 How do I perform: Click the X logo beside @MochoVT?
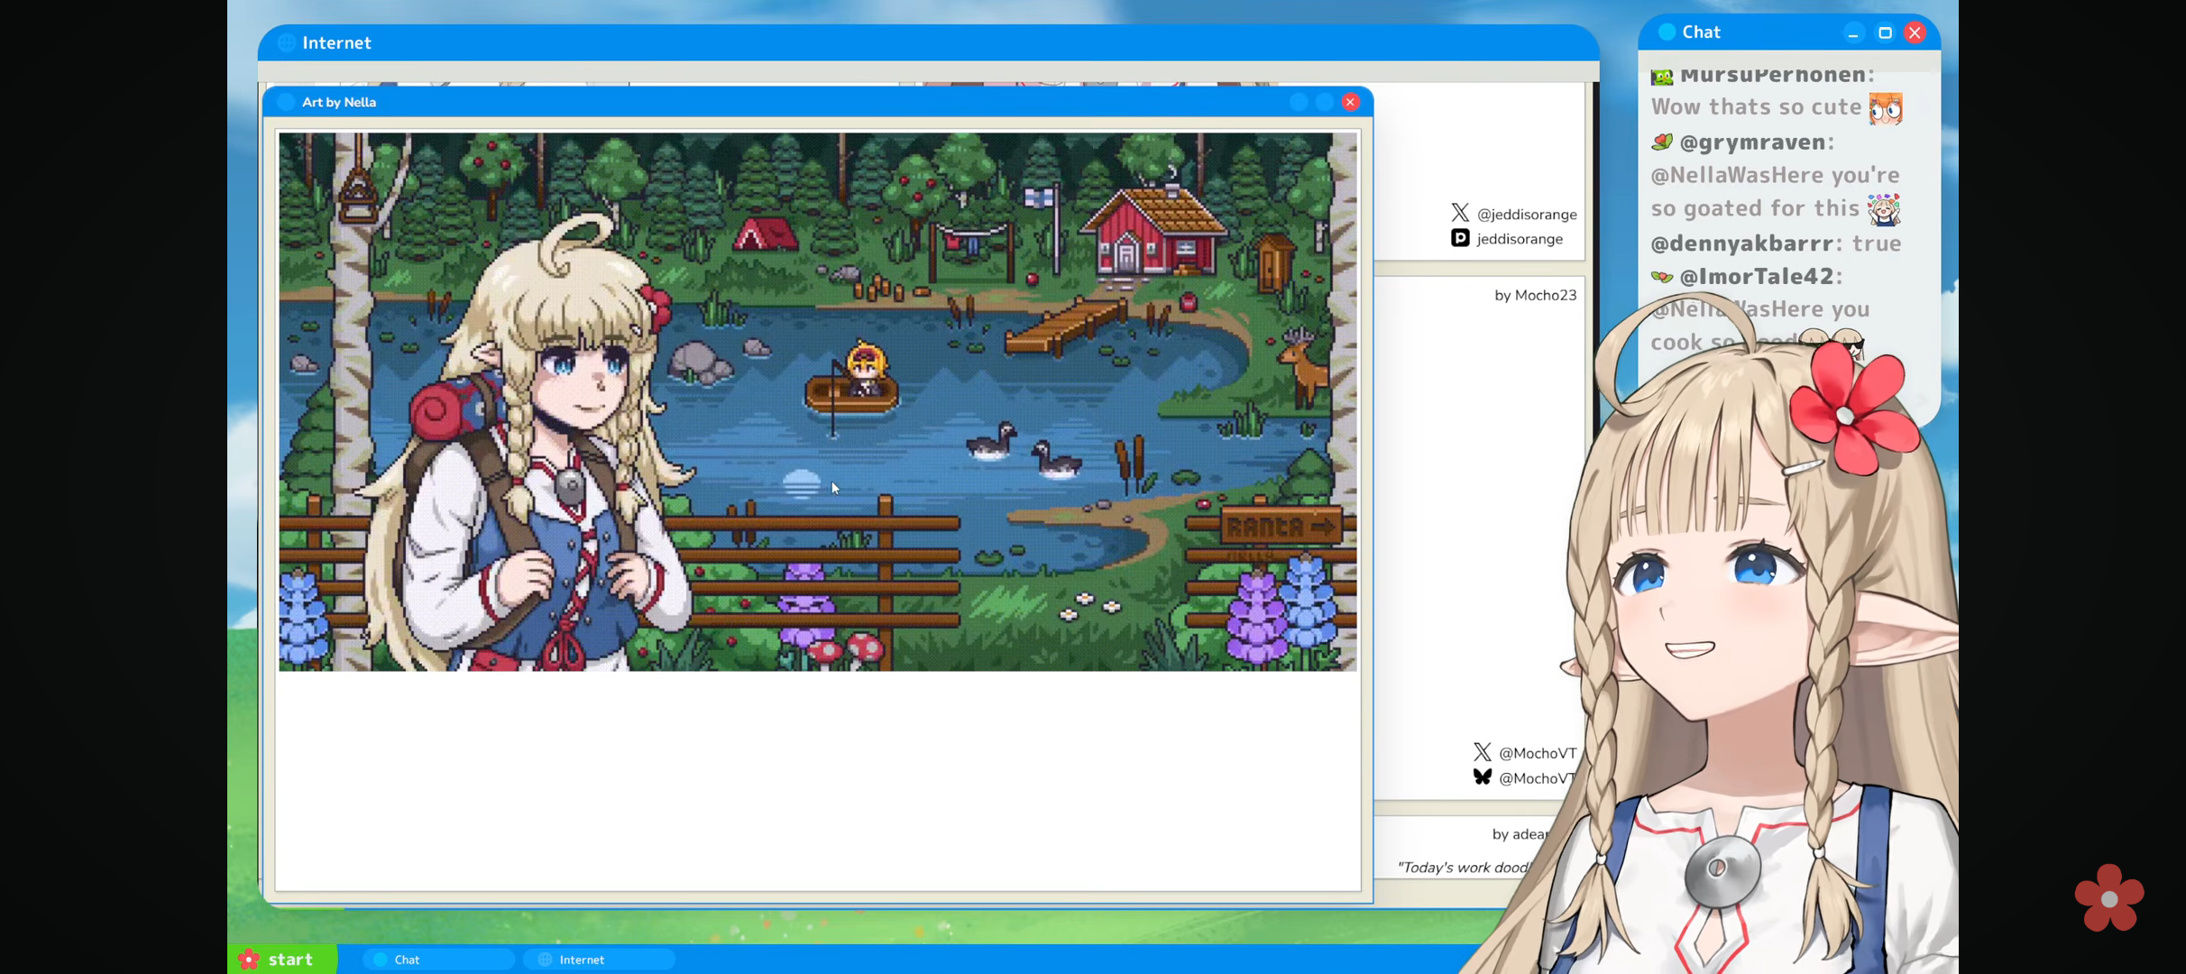(1483, 752)
